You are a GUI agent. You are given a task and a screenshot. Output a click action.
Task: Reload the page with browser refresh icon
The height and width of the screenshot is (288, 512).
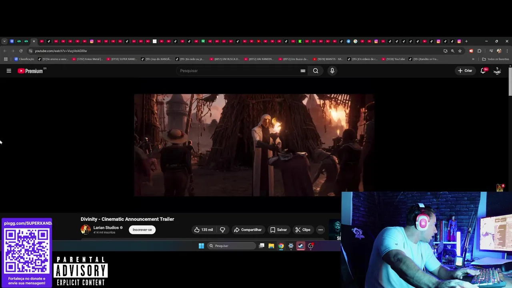coord(21,51)
